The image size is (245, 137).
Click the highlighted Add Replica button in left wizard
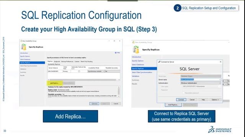[x=55, y=83]
